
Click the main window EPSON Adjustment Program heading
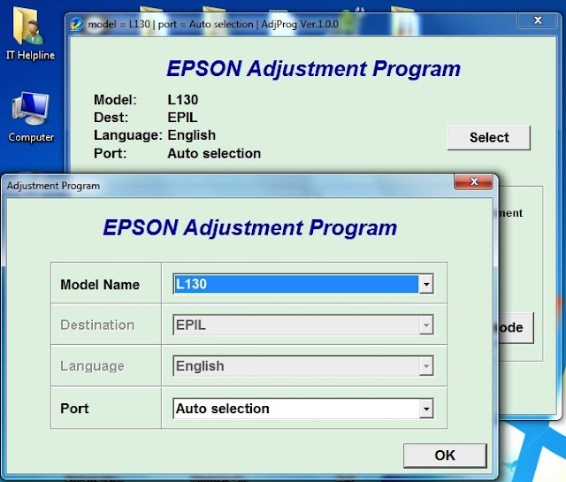coord(313,69)
